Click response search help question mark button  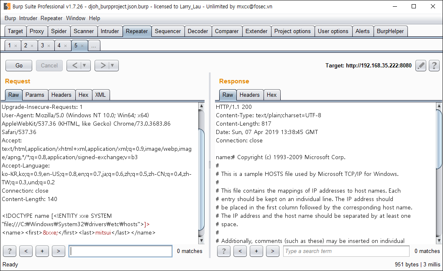point(224,251)
